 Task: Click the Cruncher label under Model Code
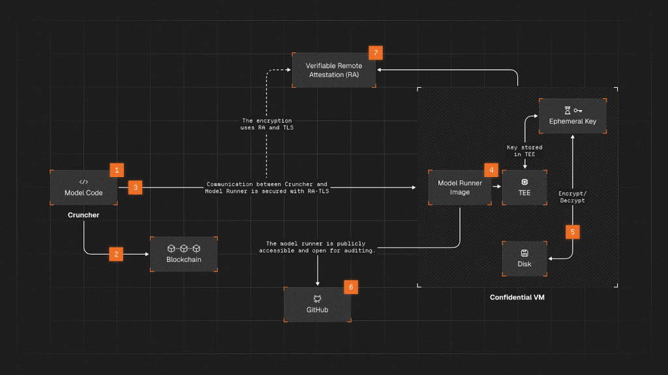pos(83,215)
